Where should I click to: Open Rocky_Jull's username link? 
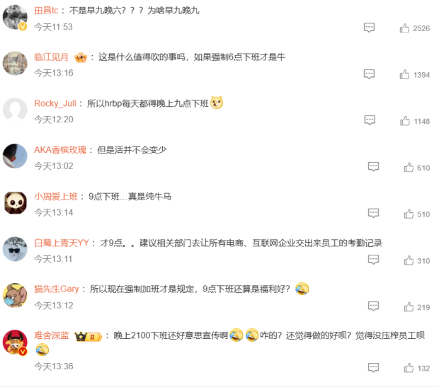click(x=55, y=103)
